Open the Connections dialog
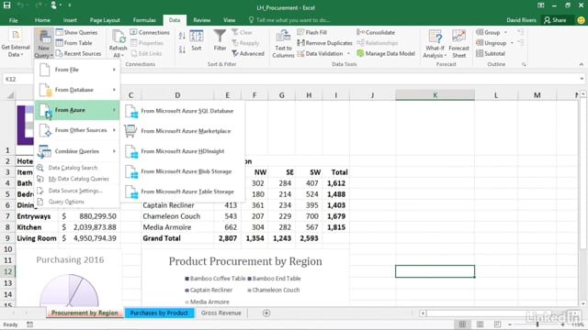Viewport: 588px width, 330px height. pyautogui.click(x=150, y=33)
